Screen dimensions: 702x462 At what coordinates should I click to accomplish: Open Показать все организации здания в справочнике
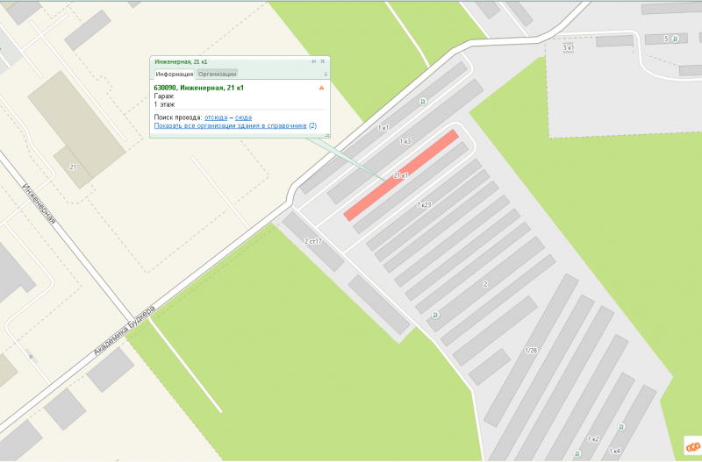(x=230, y=125)
